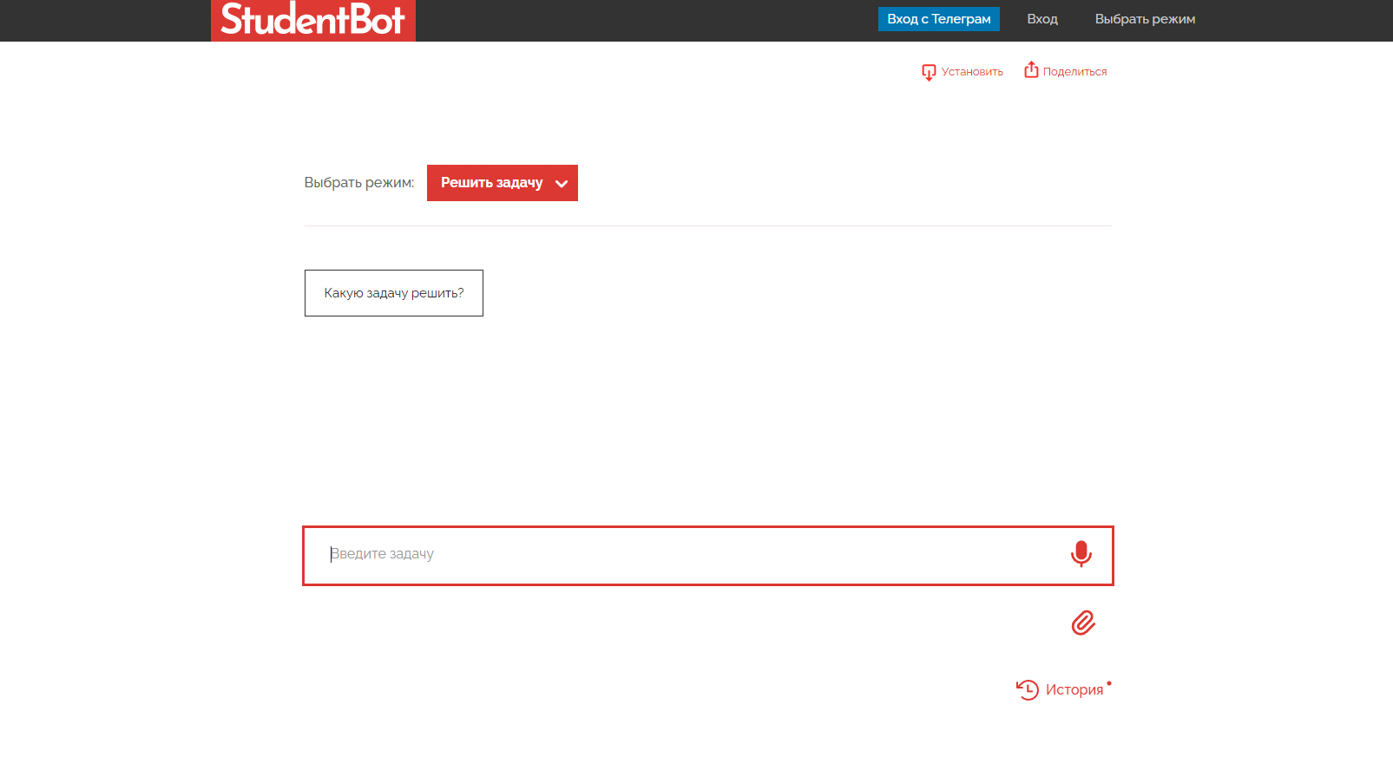Click the share arrow icon
Screen dimensions: 1393x783
[x=1031, y=70]
